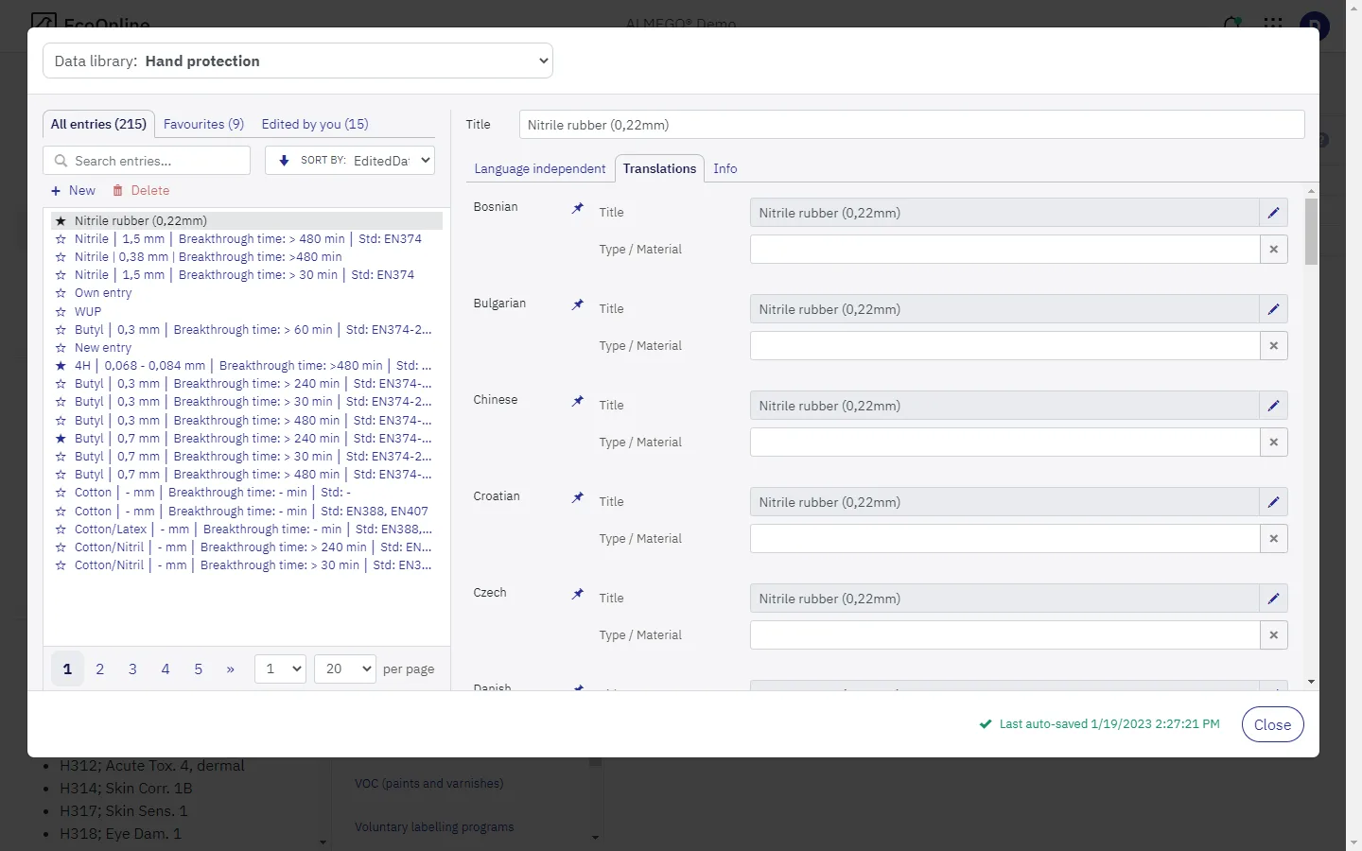This screenshot has width=1362, height=851.
Task: Clear the Czech Type / Material field
Action: 1274,635
